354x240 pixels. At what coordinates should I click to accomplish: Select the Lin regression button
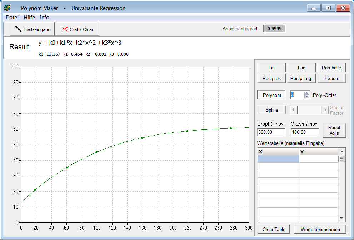point(271,68)
